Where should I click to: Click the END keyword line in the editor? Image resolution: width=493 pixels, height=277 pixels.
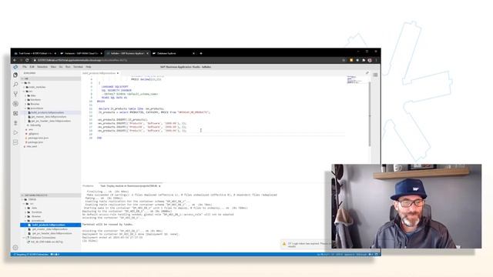[99, 138]
